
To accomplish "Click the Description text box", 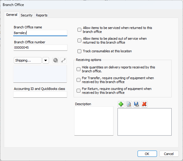I will (x=94, y=121).
